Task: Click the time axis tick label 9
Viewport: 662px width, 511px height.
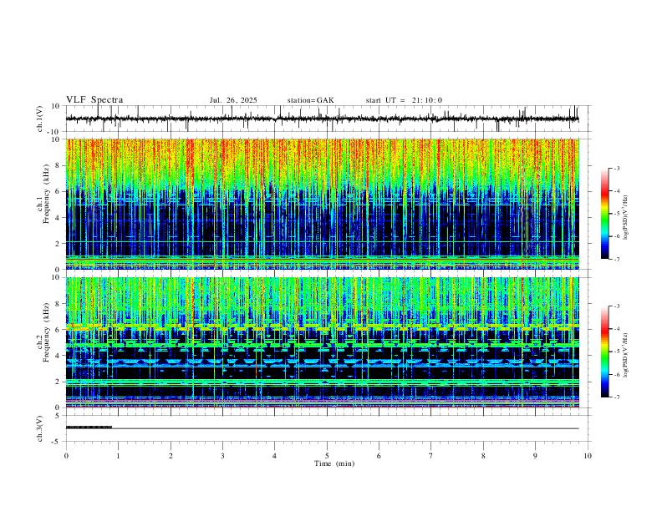Action: click(535, 456)
